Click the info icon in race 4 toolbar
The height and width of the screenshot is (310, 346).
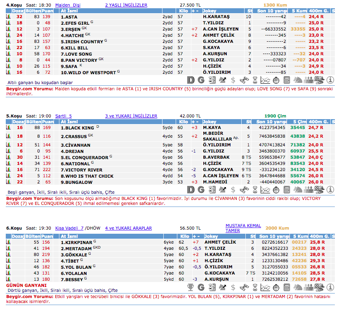point(330,80)
